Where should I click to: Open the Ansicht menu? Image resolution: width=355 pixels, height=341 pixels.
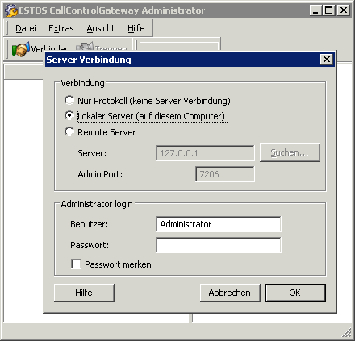tap(101, 28)
